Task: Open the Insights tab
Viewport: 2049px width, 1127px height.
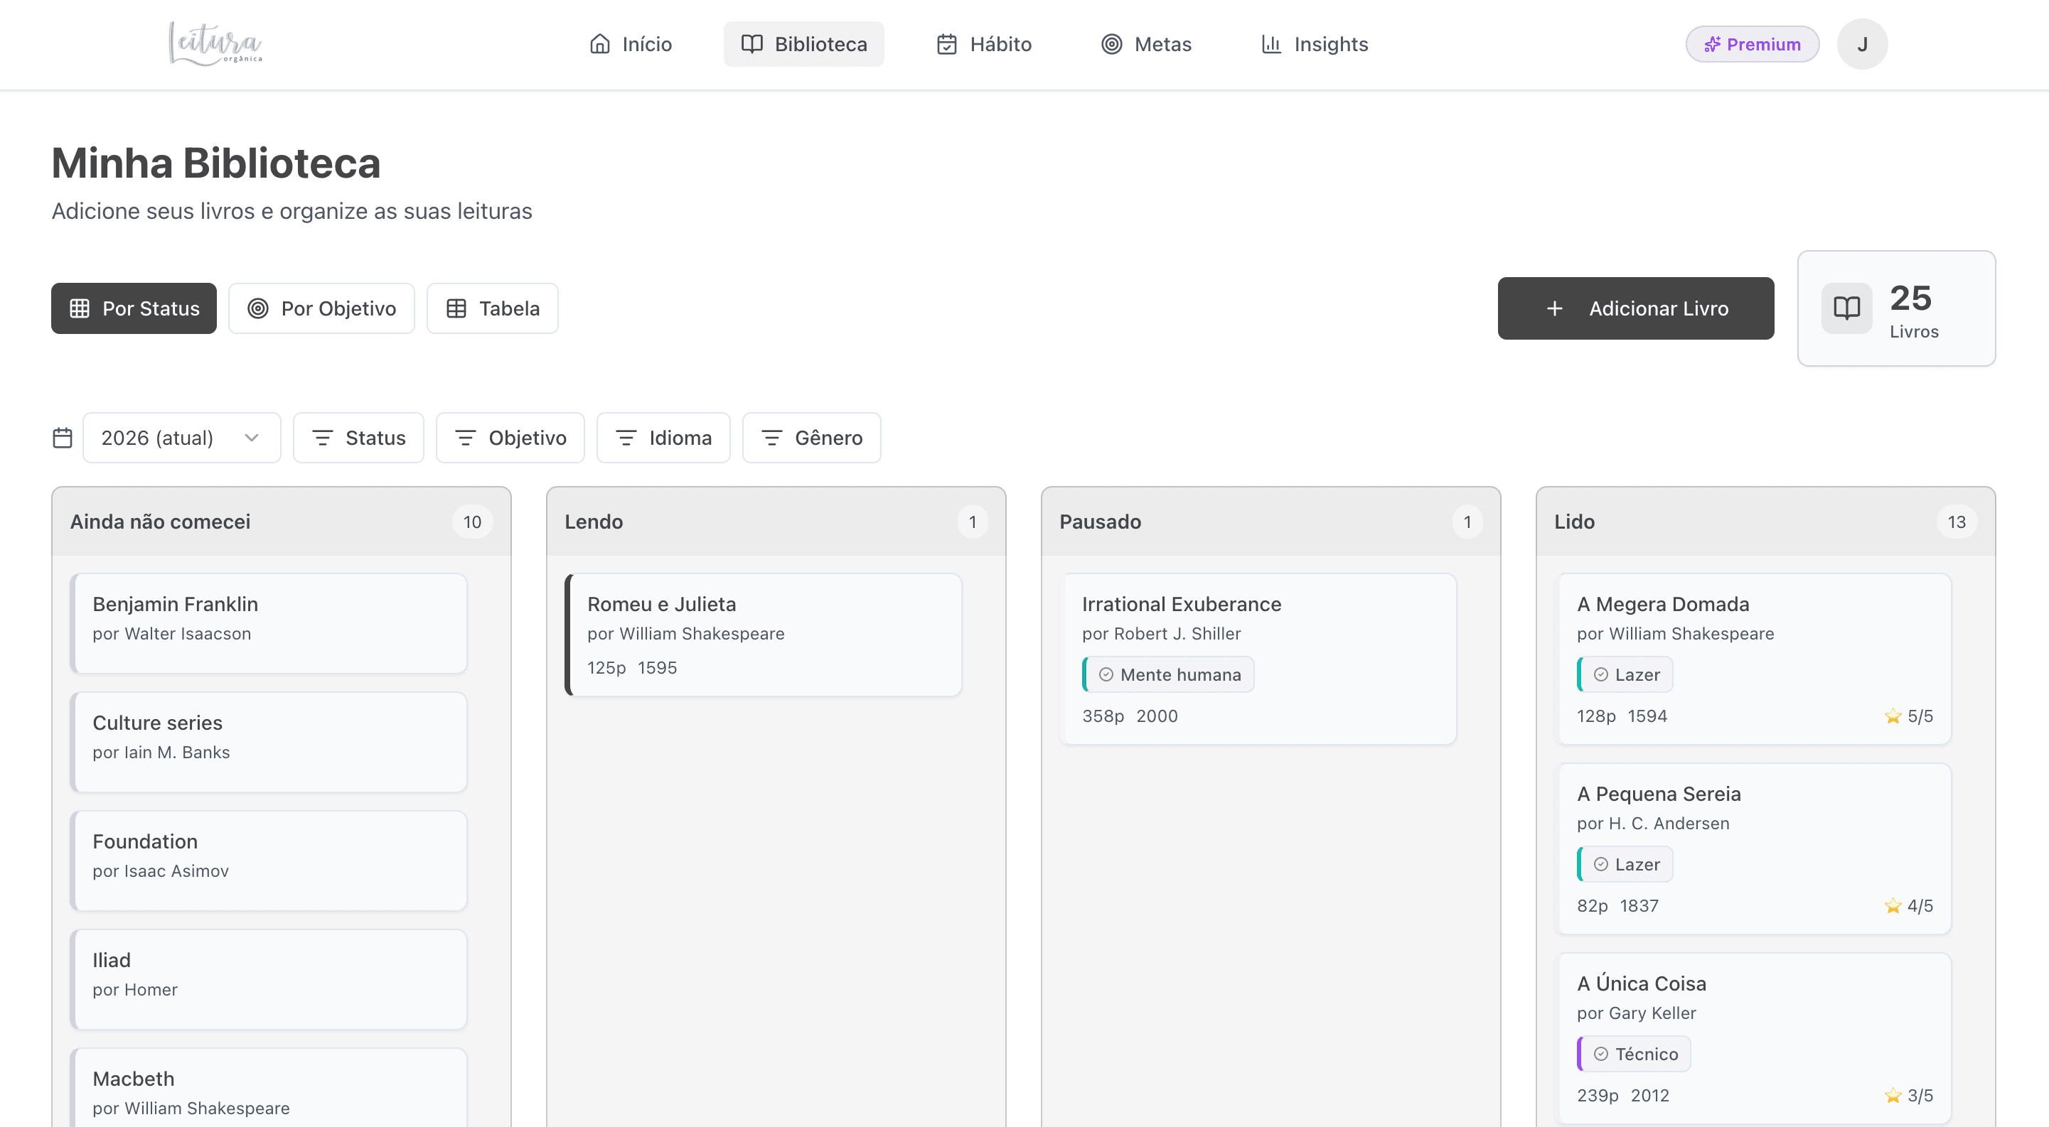Action: [x=1314, y=44]
